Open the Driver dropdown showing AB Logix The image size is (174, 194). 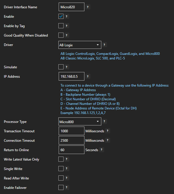tap(80, 45)
